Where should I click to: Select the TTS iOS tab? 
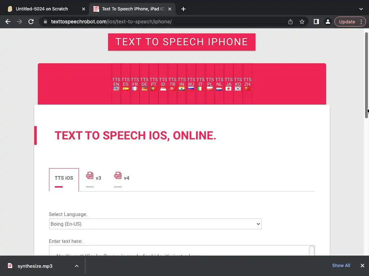[64, 180]
